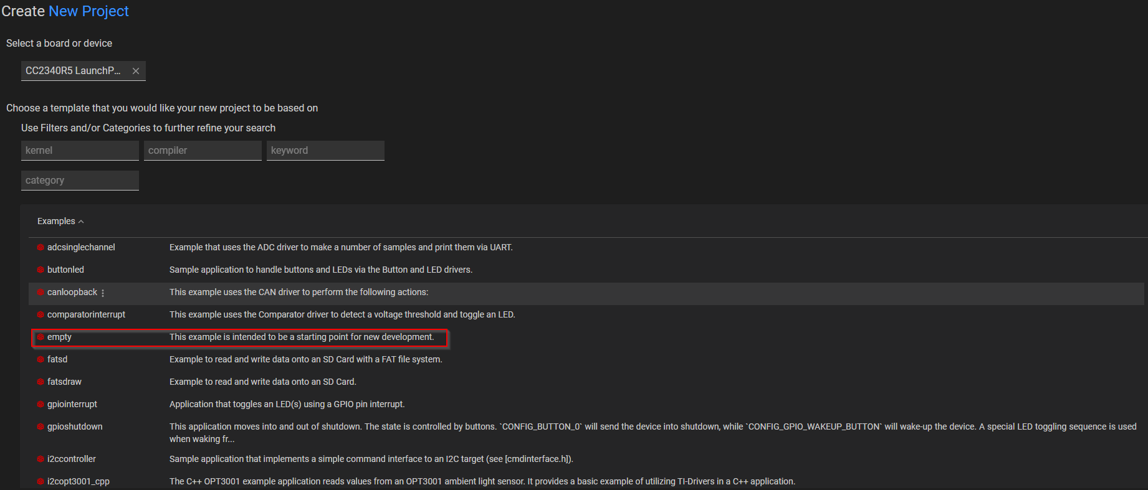Click the buttonled example description text
Image resolution: width=1148 pixels, height=490 pixels.
[x=320, y=270]
